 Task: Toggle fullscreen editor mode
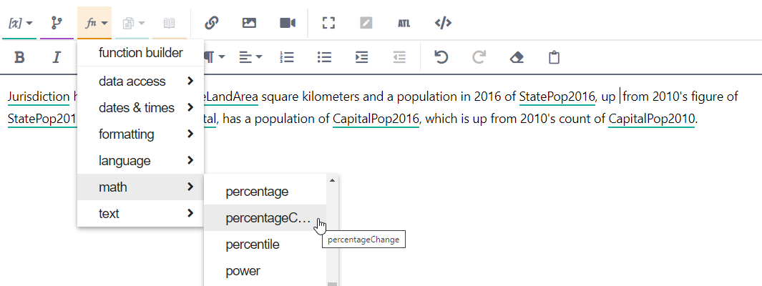(x=328, y=23)
